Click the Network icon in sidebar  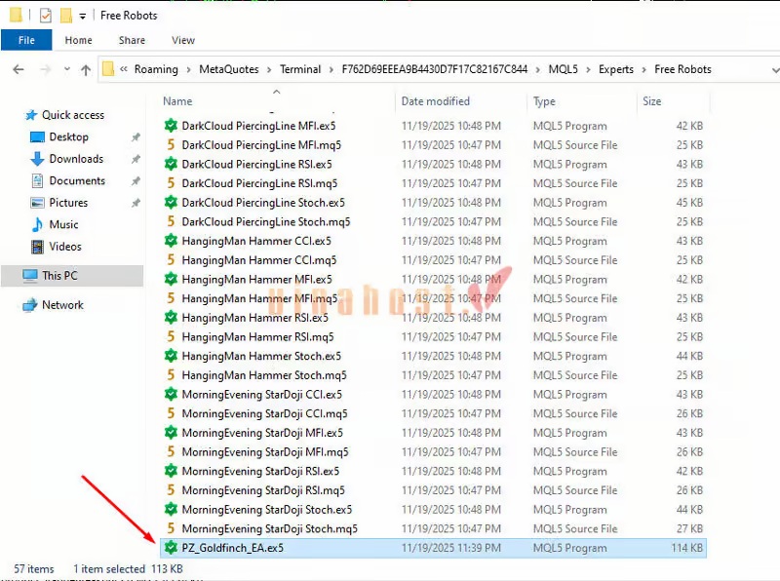[30, 305]
